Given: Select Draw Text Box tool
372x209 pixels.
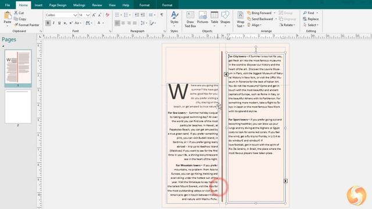Looking at the screenshot, I should 190,19.
